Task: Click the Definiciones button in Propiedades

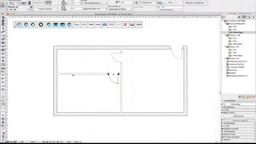Action: click(x=238, y=116)
